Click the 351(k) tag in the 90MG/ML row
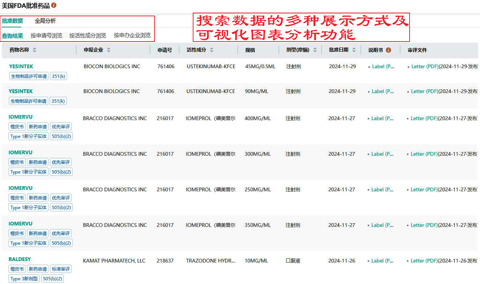This screenshot has width=480, height=284. (58, 101)
